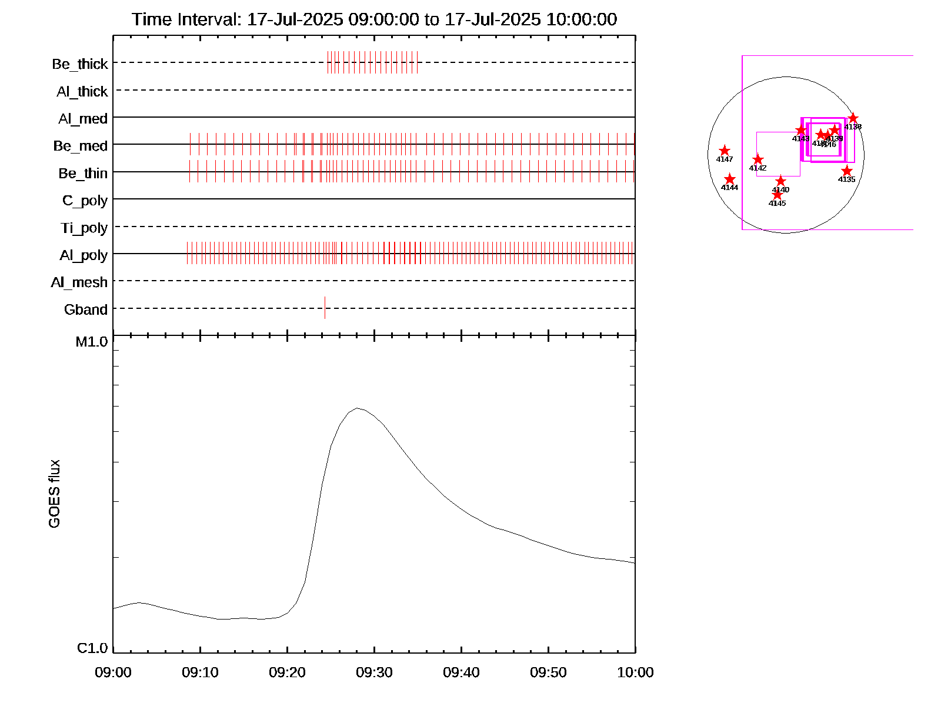Select the Al_poly filter row label
941x706 pixels.
click(x=84, y=255)
